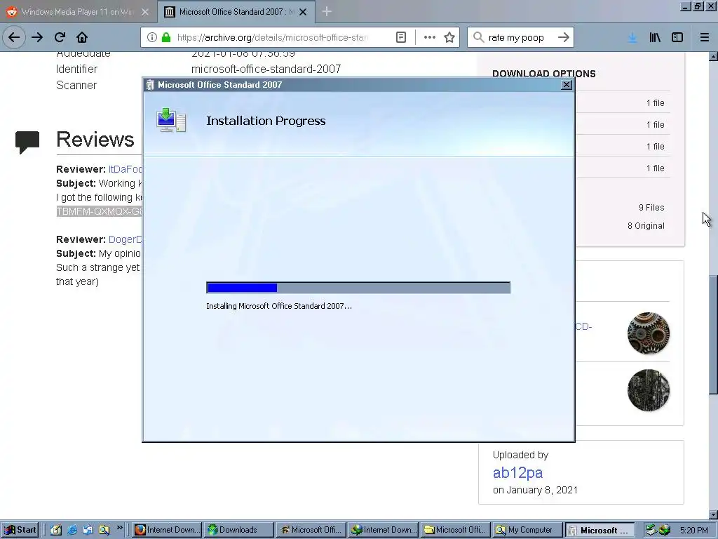Close the Windows Media Player 11 tab
This screenshot has height=539, width=718.
coord(145,12)
